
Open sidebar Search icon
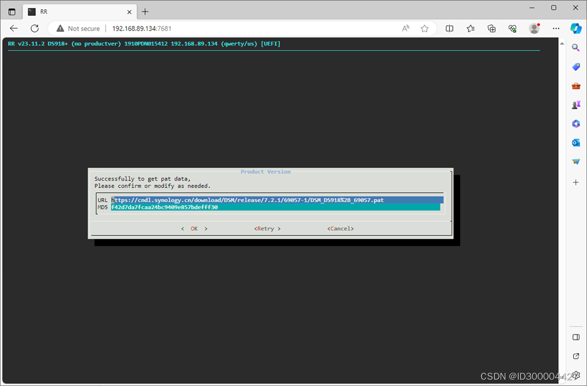click(576, 47)
